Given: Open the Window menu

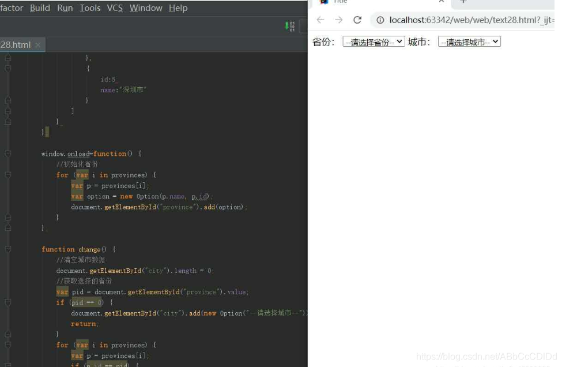Looking at the screenshot, I should click(x=146, y=8).
